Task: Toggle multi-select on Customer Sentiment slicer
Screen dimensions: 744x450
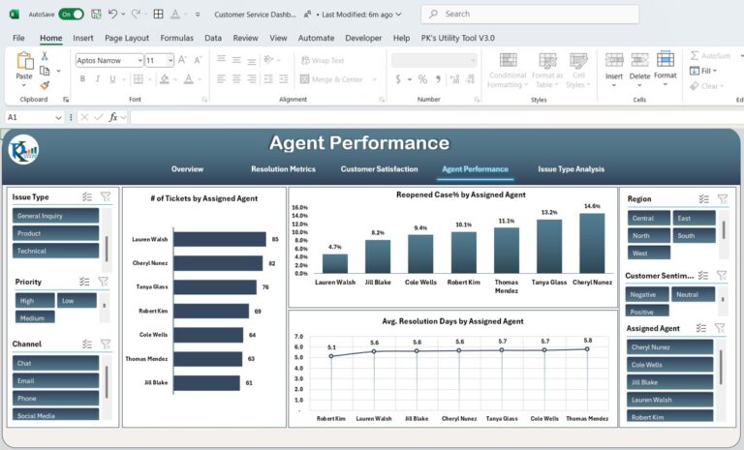Action: coord(703,275)
